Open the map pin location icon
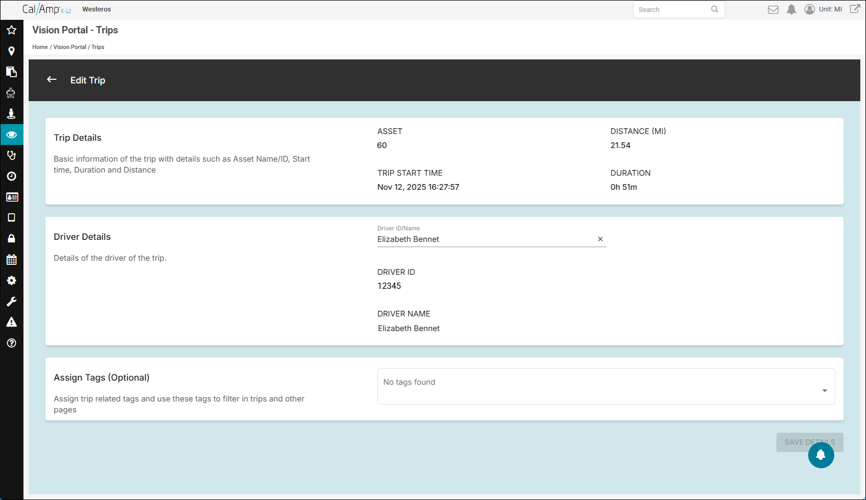 coord(11,51)
